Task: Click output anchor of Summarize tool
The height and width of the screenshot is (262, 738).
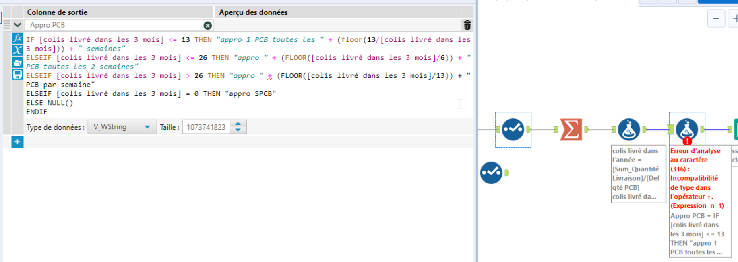Action: point(586,129)
